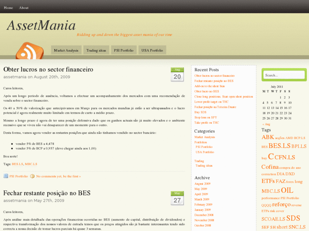This screenshot has width=309, height=231.
Task: Click the Cofina tag in tag cloud
Action: tap(270, 167)
